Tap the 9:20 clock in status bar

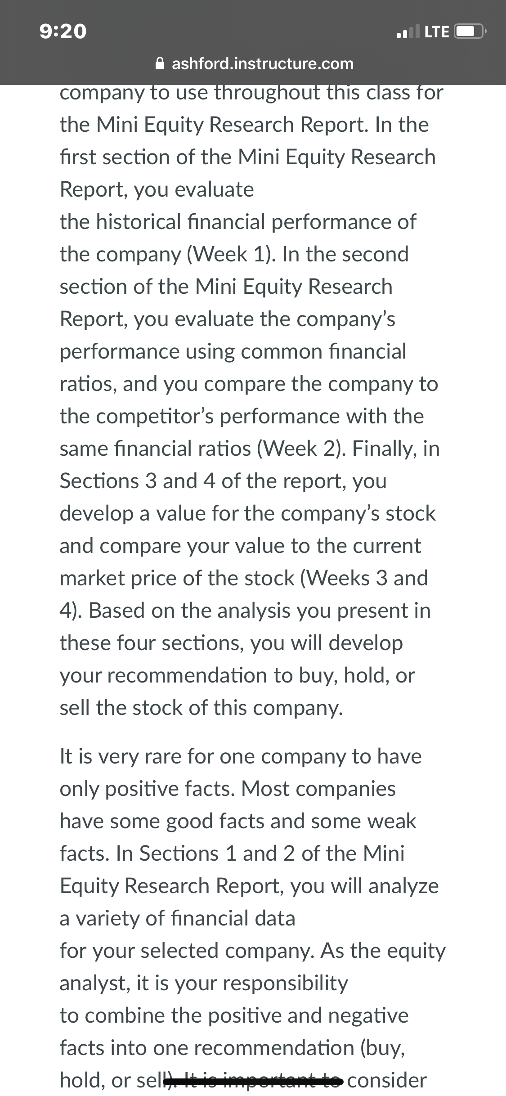(63, 31)
